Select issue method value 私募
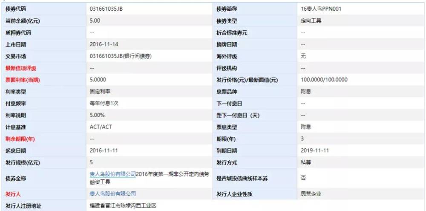Image resolution: width=426 pixels, height=211 pixels. coord(306,162)
